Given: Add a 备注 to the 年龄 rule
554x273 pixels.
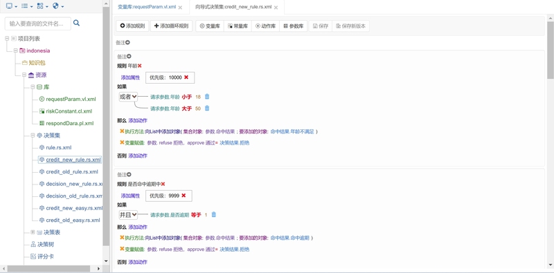Looking at the screenshot, I should point(129,56).
